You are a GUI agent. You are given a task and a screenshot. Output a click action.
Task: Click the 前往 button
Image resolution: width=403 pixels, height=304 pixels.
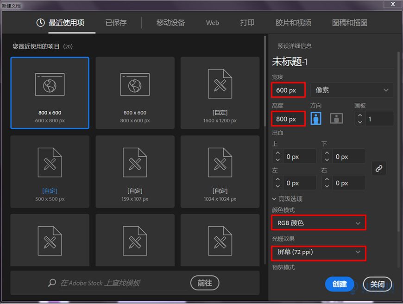point(205,283)
